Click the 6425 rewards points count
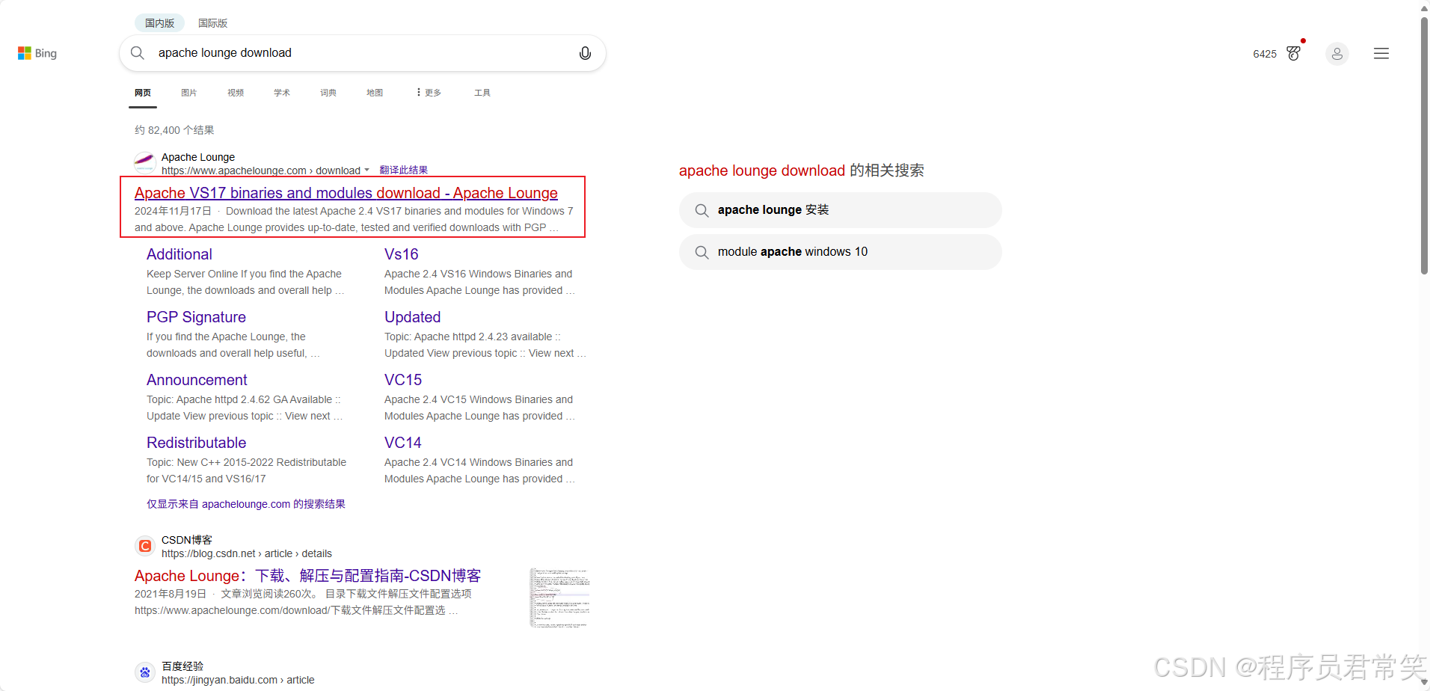Image resolution: width=1430 pixels, height=691 pixels. [1265, 54]
